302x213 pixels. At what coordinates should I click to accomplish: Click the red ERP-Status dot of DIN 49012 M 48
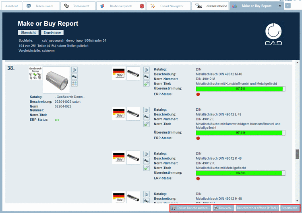coord(198,94)
